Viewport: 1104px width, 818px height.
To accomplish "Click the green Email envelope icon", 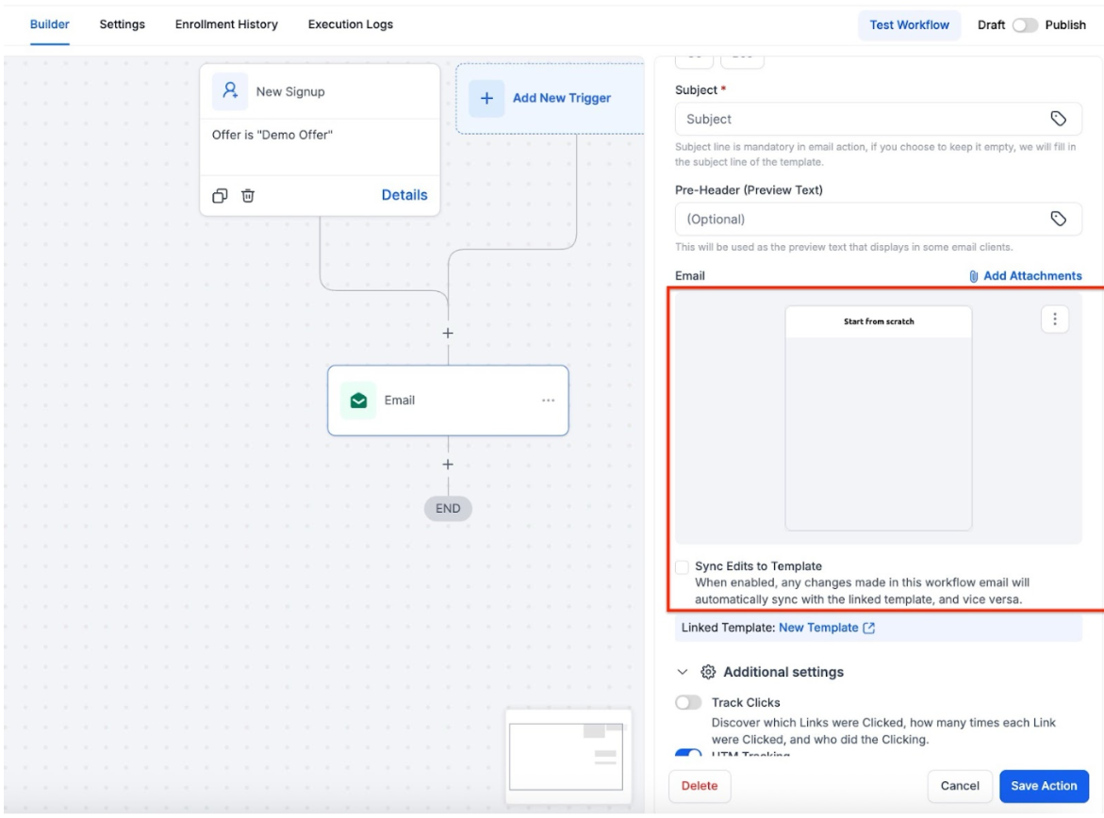I will (x=358, y=401).
